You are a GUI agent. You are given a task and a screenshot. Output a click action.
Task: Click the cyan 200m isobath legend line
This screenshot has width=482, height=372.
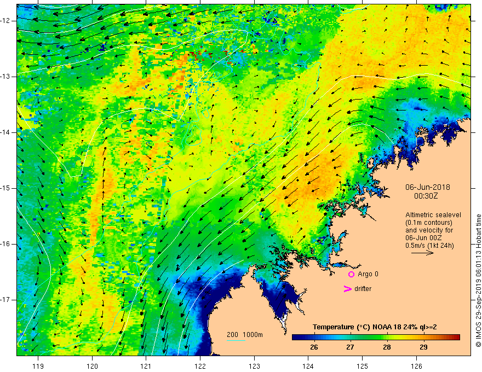point(236,340)
